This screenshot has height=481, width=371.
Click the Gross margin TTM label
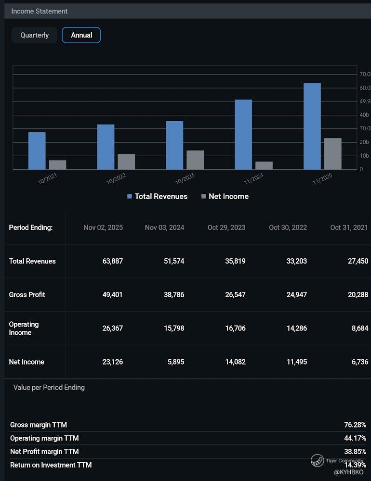click(x=39, y=425)
